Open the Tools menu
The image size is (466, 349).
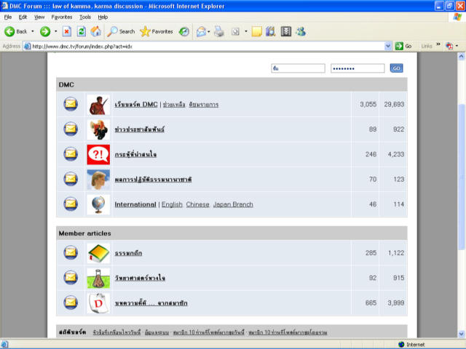pyautogui.click(x=85, y=16)
